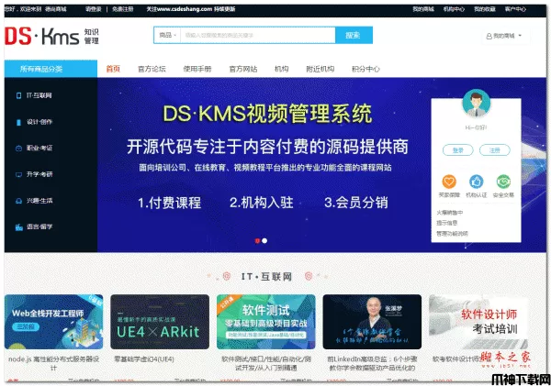The image size is (551, 386).
Task: Select the 设计·创作 sidebar category label
Action: coord(39,122)
